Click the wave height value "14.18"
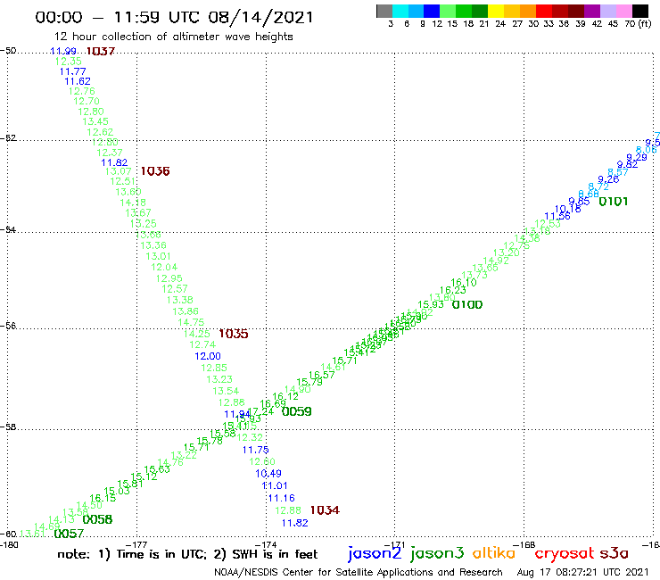The height and width of the screenshot is (580, 660). click(133, 203)
